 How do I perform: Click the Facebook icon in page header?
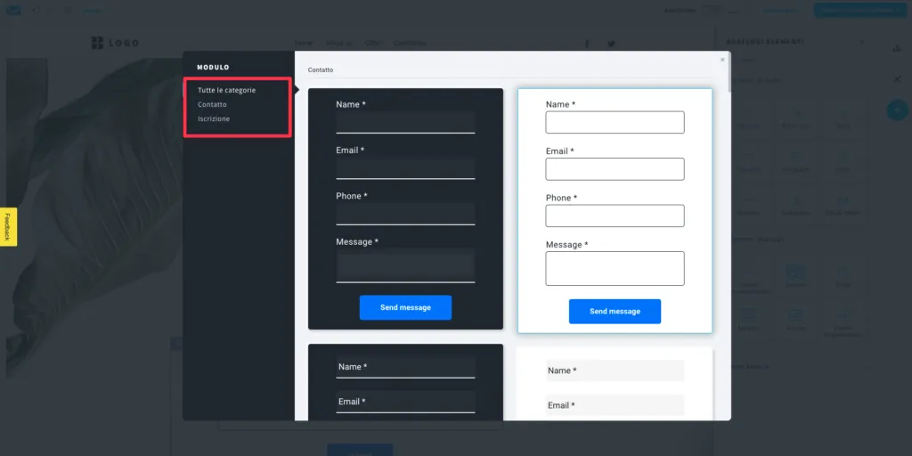587,44
